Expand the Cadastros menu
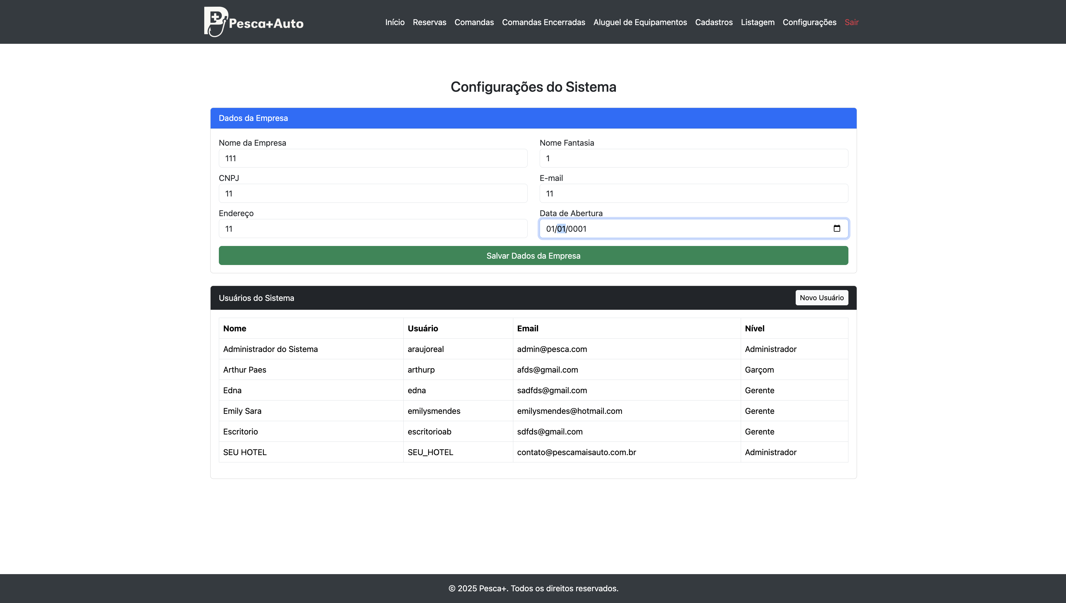This screenshot has height=603, width=1066. 714,22
